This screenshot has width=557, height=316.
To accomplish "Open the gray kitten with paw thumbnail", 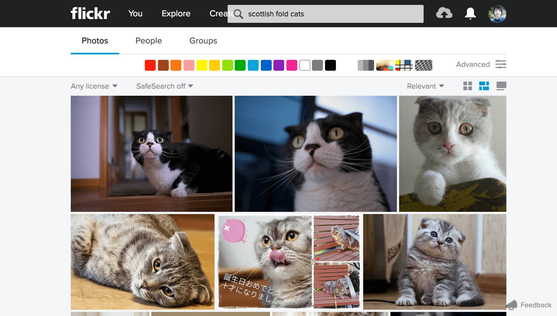I will pyautogui.click(x=452, y=154).
